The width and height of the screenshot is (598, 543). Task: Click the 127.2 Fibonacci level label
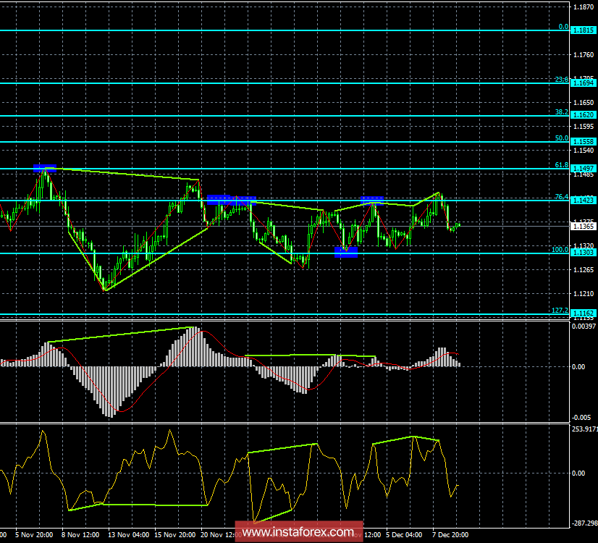click(x=559, y=310)
